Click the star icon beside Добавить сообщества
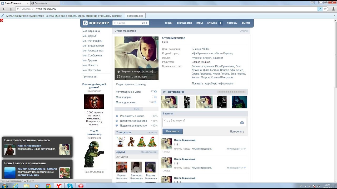The width and height of the screenshot is (337, 189). click(x=117, y=121)
